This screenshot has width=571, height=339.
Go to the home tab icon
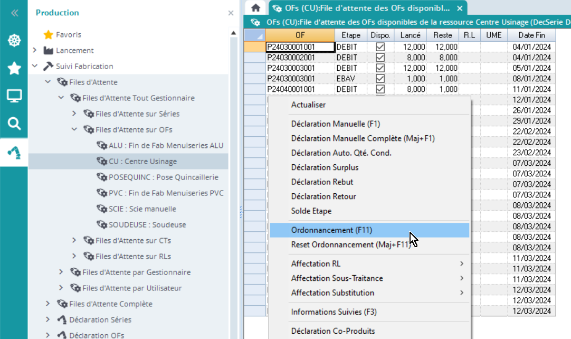(x=256, y=8)
